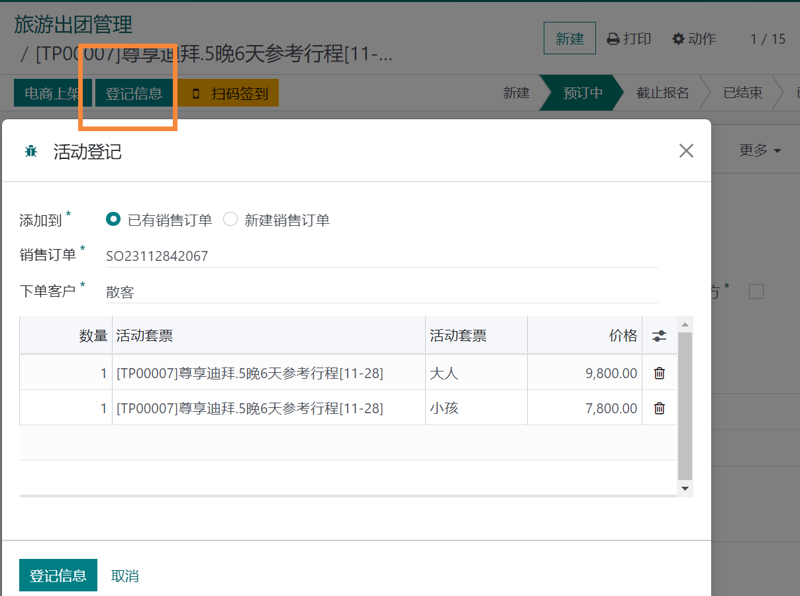Click the scrollbar down arrow in table

click(685, 488)
